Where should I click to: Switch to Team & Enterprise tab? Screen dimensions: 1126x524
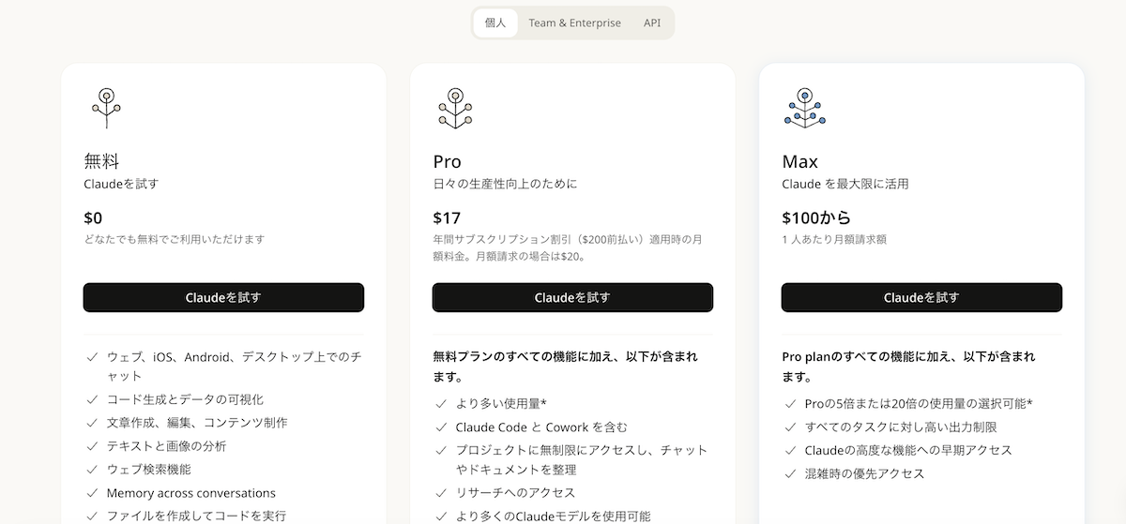(574, 23)
